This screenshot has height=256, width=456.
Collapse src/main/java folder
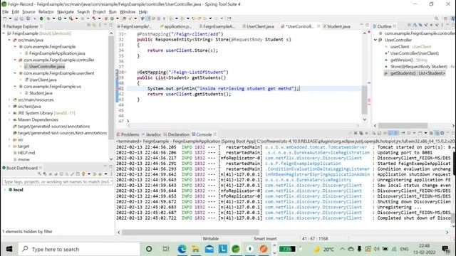pos(9,40)
